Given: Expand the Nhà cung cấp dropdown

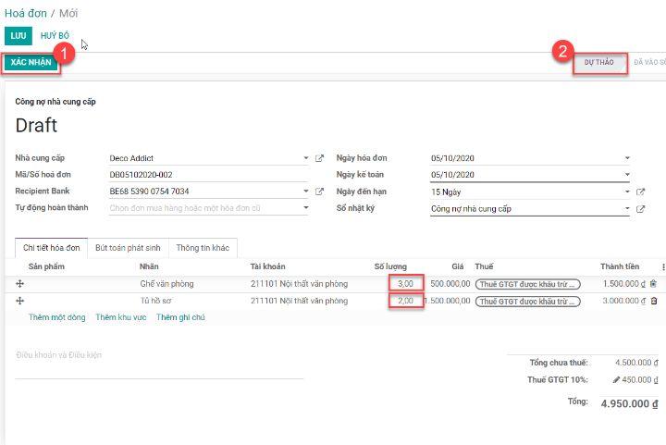Looking at the screenshot, I should point(306,158).
